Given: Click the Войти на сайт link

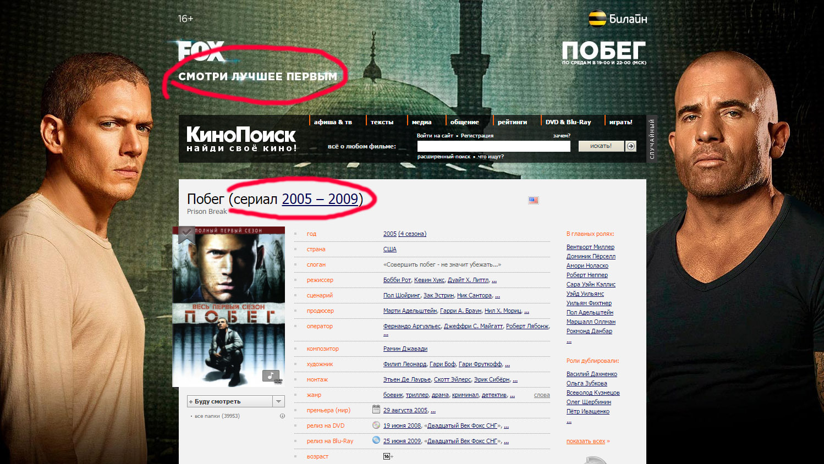Looking at the screenshot, I should [435, 136].
